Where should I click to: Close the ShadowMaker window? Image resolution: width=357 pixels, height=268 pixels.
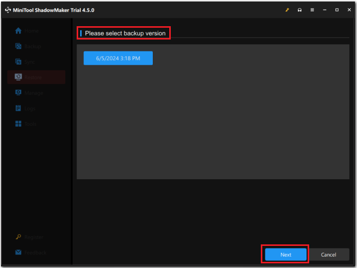click(x=349, y=10)
